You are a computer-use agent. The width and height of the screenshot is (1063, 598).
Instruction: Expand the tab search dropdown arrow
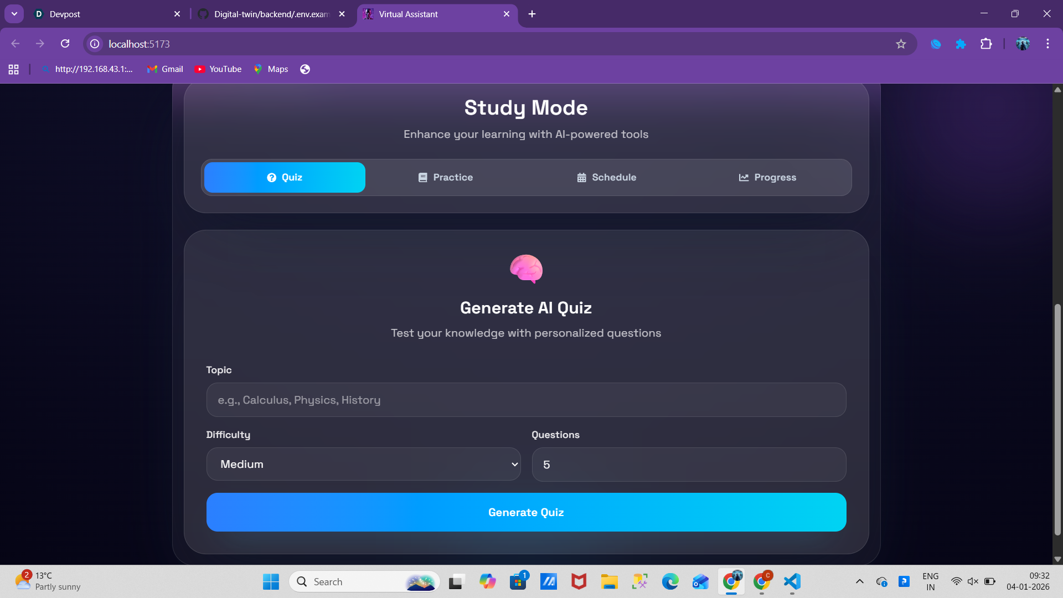point(14,14)
